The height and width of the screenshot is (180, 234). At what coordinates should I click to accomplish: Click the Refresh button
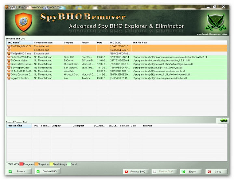coord(19,171)
